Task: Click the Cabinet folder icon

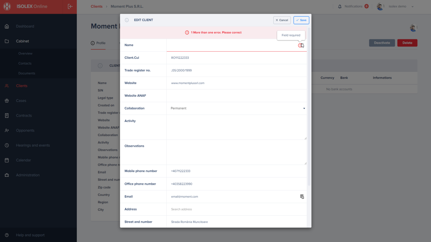Action: click(7, 41)
